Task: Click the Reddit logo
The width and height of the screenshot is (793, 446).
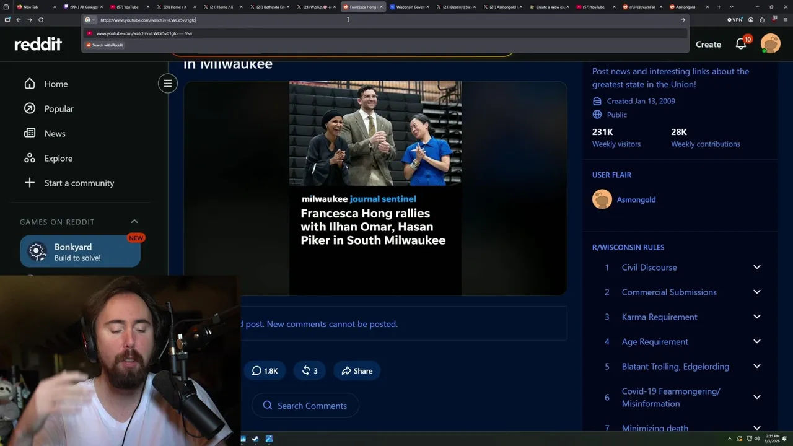Action: click(x=38, y=44)
